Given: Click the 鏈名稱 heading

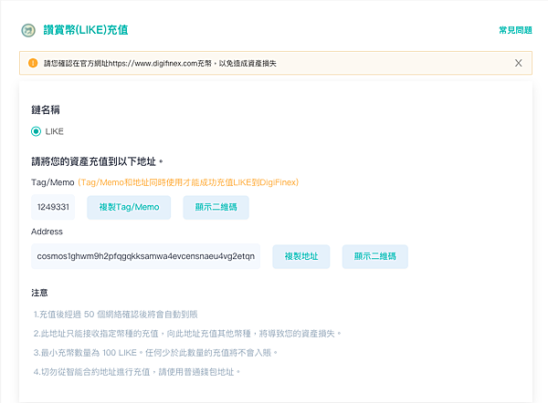Looking at the screenshot, I should pos(46,110).
